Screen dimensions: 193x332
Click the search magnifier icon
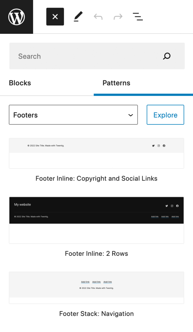tap(167, 56)
